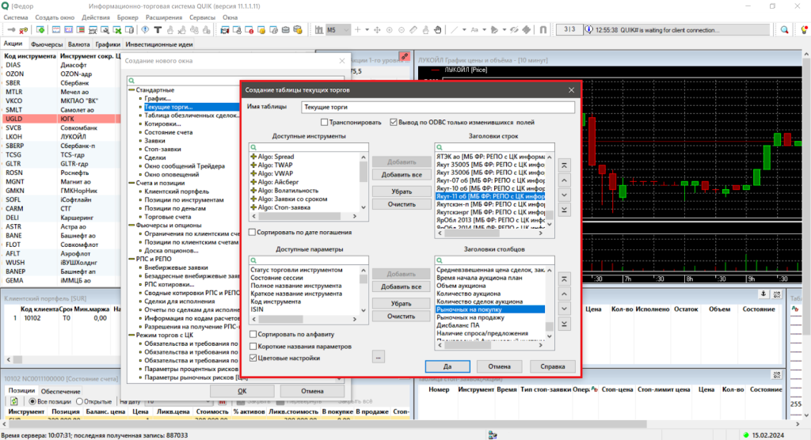Enable Сортировать по дате погашения
Image resolution: width=811 pixels, height=440 pixels.
coord(253,233)
